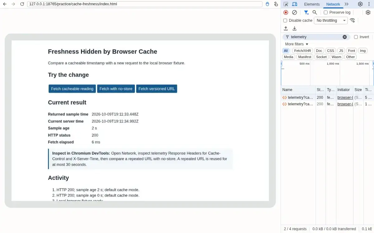Open first row's browser-l initiator link
The image size is (374, 233).
345,98
